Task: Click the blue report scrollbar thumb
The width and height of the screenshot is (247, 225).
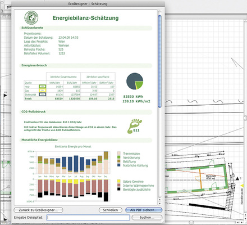Action: (x=159, y=61)
